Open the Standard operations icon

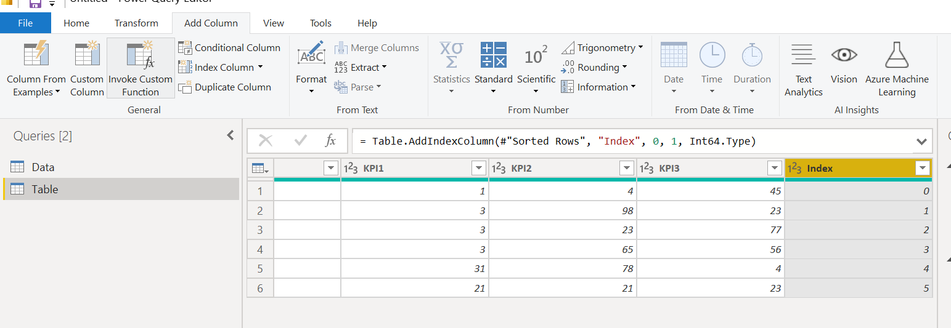tap(494, 55)
